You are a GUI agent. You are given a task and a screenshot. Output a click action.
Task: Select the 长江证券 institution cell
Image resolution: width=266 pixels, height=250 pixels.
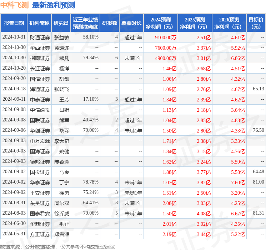[x=40, y=69]
